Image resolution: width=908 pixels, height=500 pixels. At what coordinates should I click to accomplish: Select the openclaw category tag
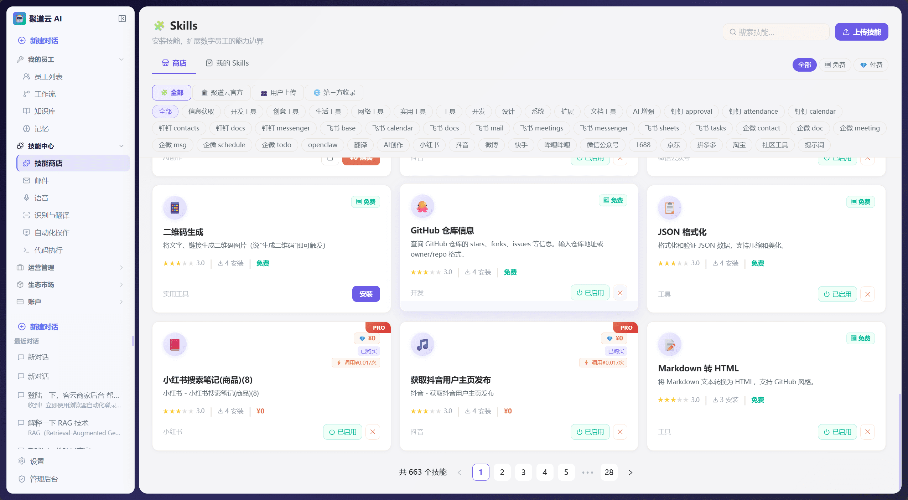(x=323, y=145)
